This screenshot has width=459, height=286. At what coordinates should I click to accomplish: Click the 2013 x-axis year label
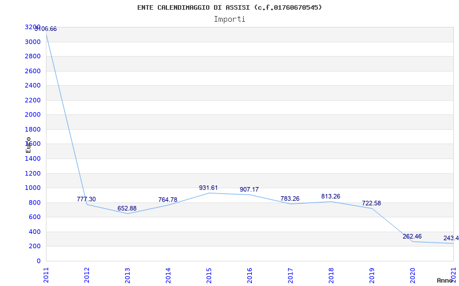pos(127,276)
